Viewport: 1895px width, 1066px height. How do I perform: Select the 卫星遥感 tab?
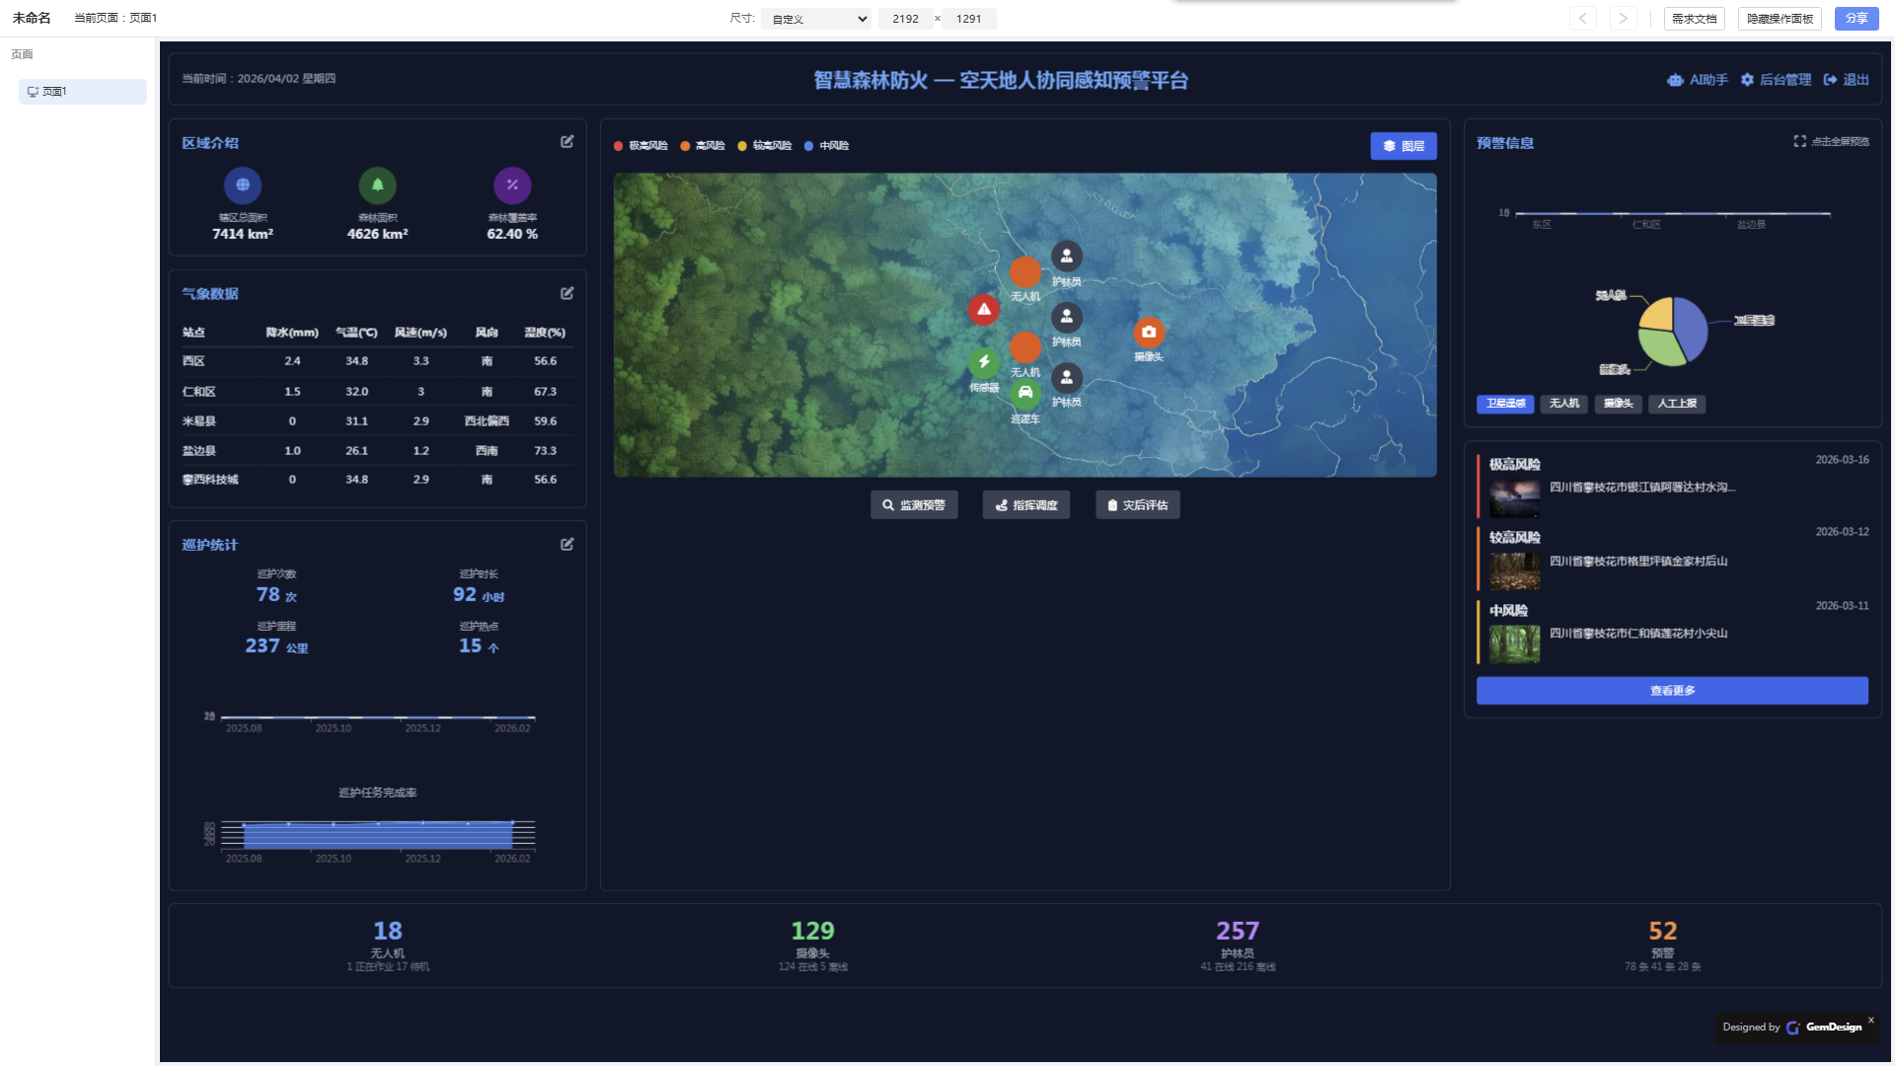click(x=1504, y=404)
